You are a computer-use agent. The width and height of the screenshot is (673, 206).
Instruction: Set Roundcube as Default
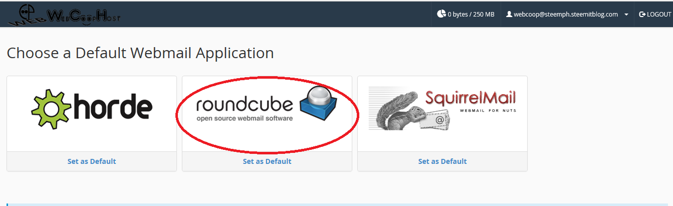(267, 161)
